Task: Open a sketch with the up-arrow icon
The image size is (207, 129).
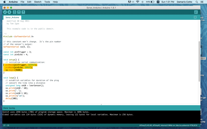Action: 19,12
